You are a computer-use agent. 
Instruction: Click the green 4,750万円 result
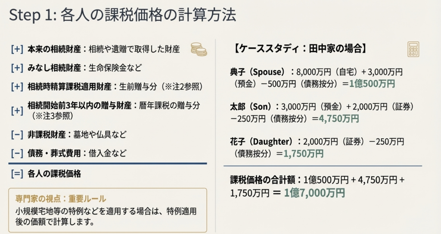339,118
